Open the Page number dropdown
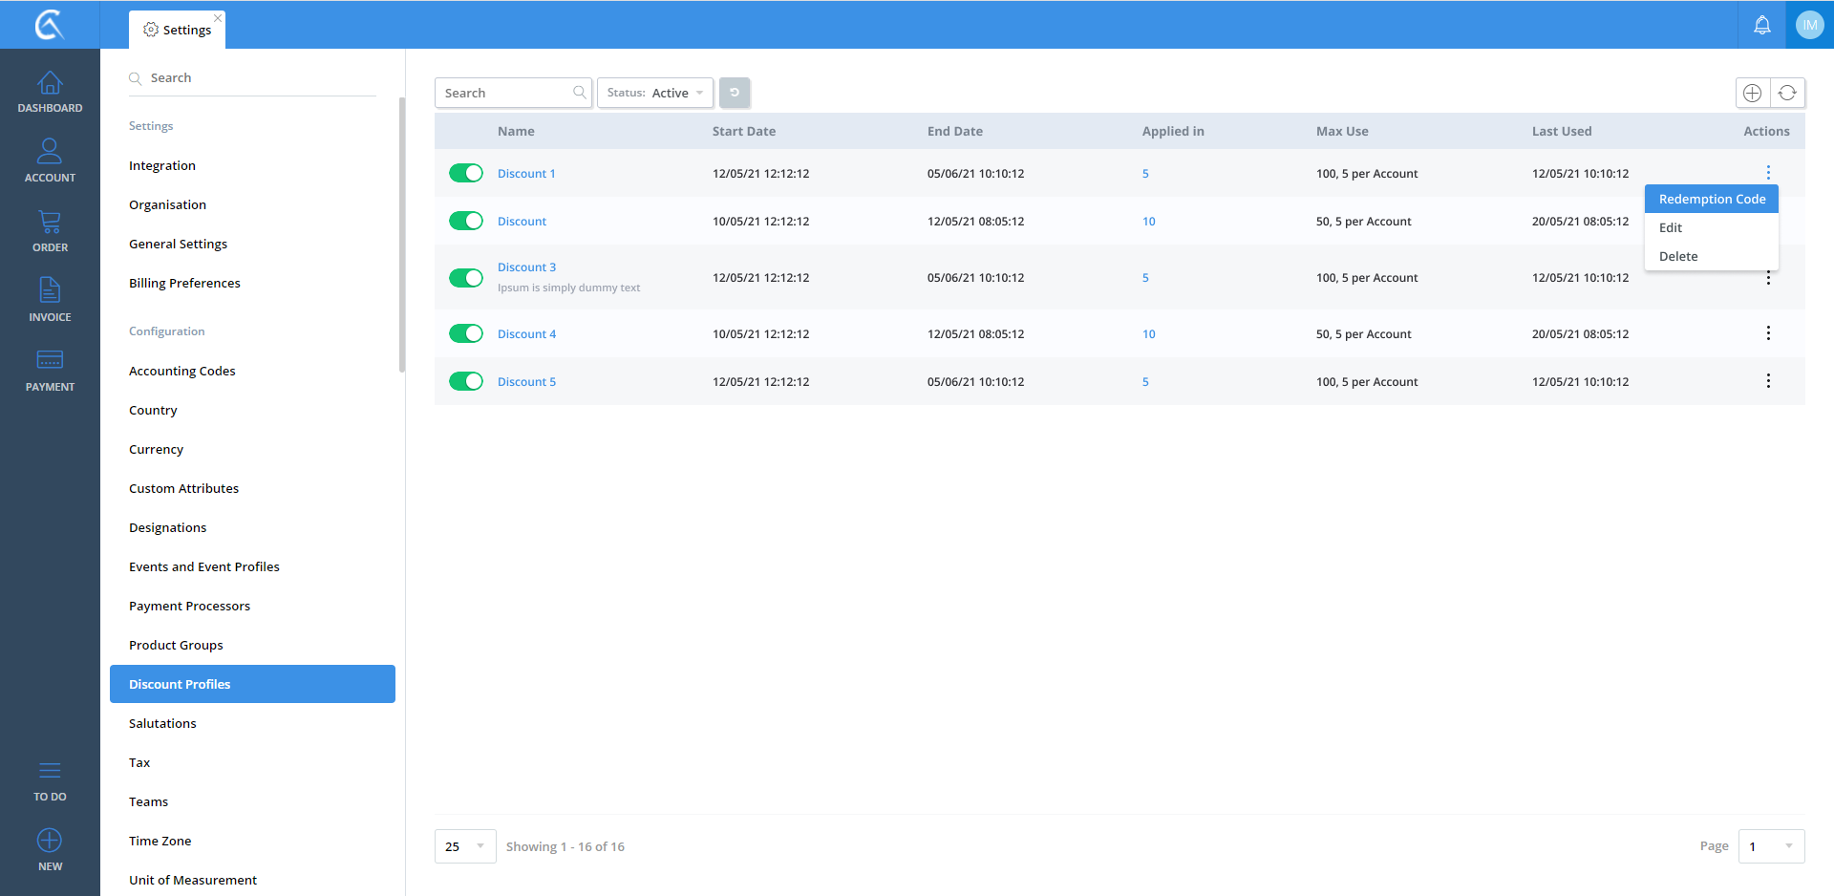This screenshot has width=1834, height=896. pos(1770,846)
